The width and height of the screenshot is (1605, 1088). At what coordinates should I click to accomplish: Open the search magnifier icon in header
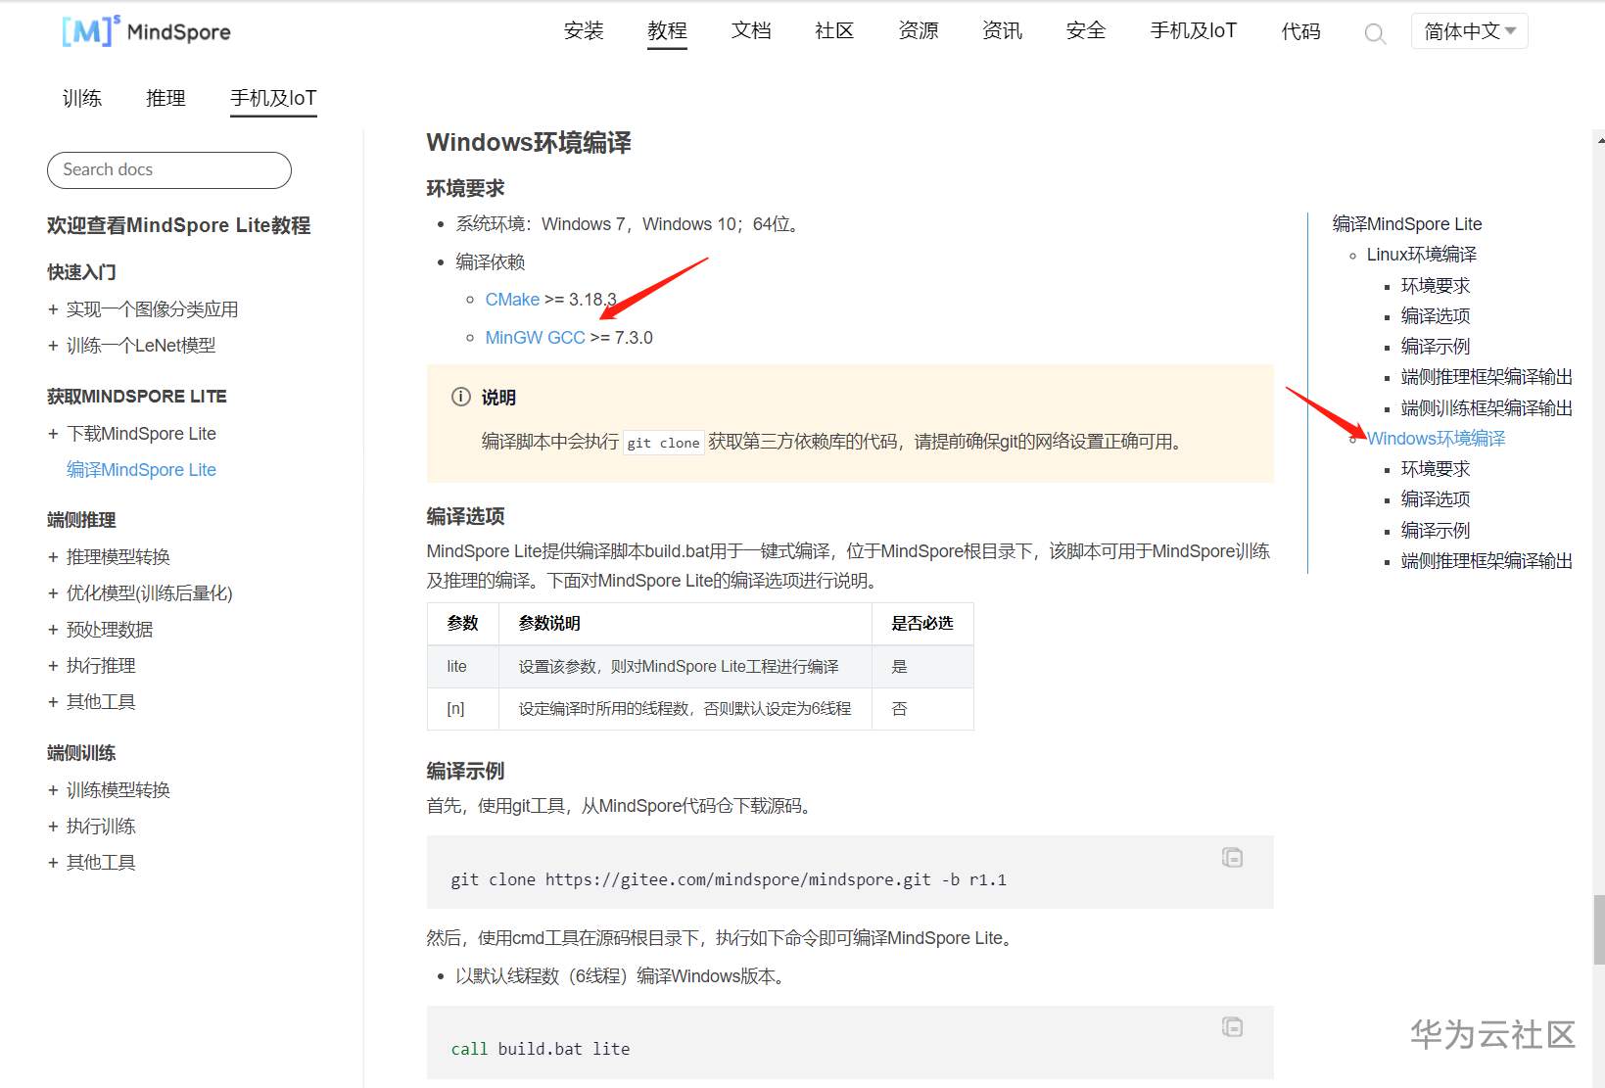tap(1375, 33)
